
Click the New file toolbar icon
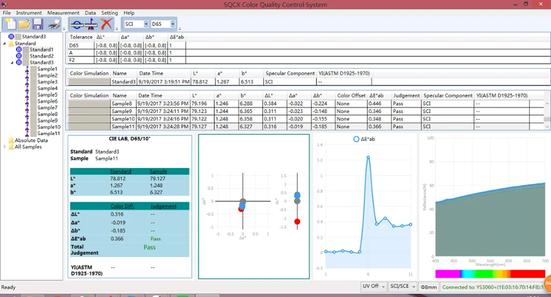[x=10, y=24]
